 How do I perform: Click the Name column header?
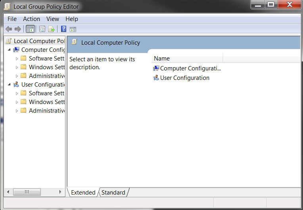186,59
